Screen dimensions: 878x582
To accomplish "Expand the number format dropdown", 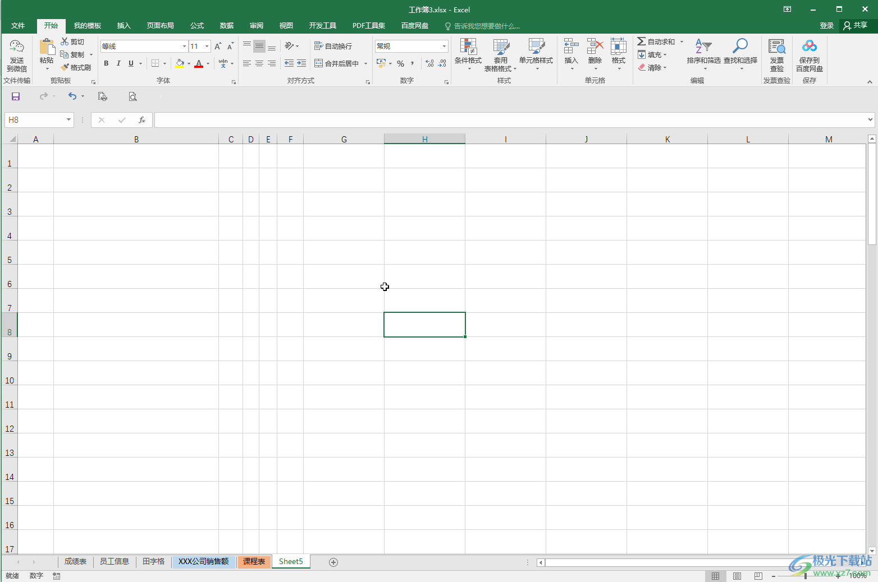I will [x=444, y=46].
